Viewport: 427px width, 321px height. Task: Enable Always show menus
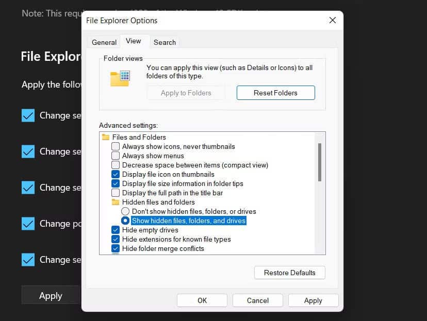115,156
